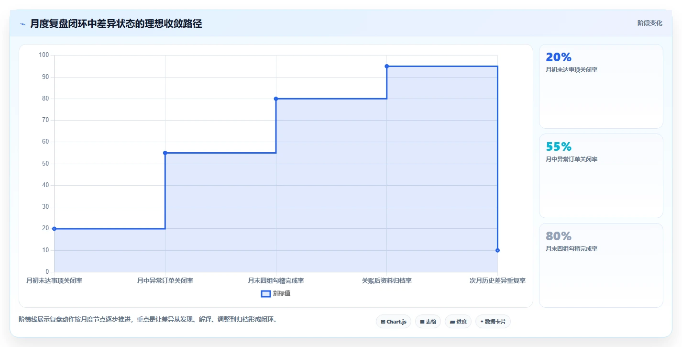The image size is (682, 347).
Task: Click x-axis label 月初未达事项关闭率
Action: (54, 280)
